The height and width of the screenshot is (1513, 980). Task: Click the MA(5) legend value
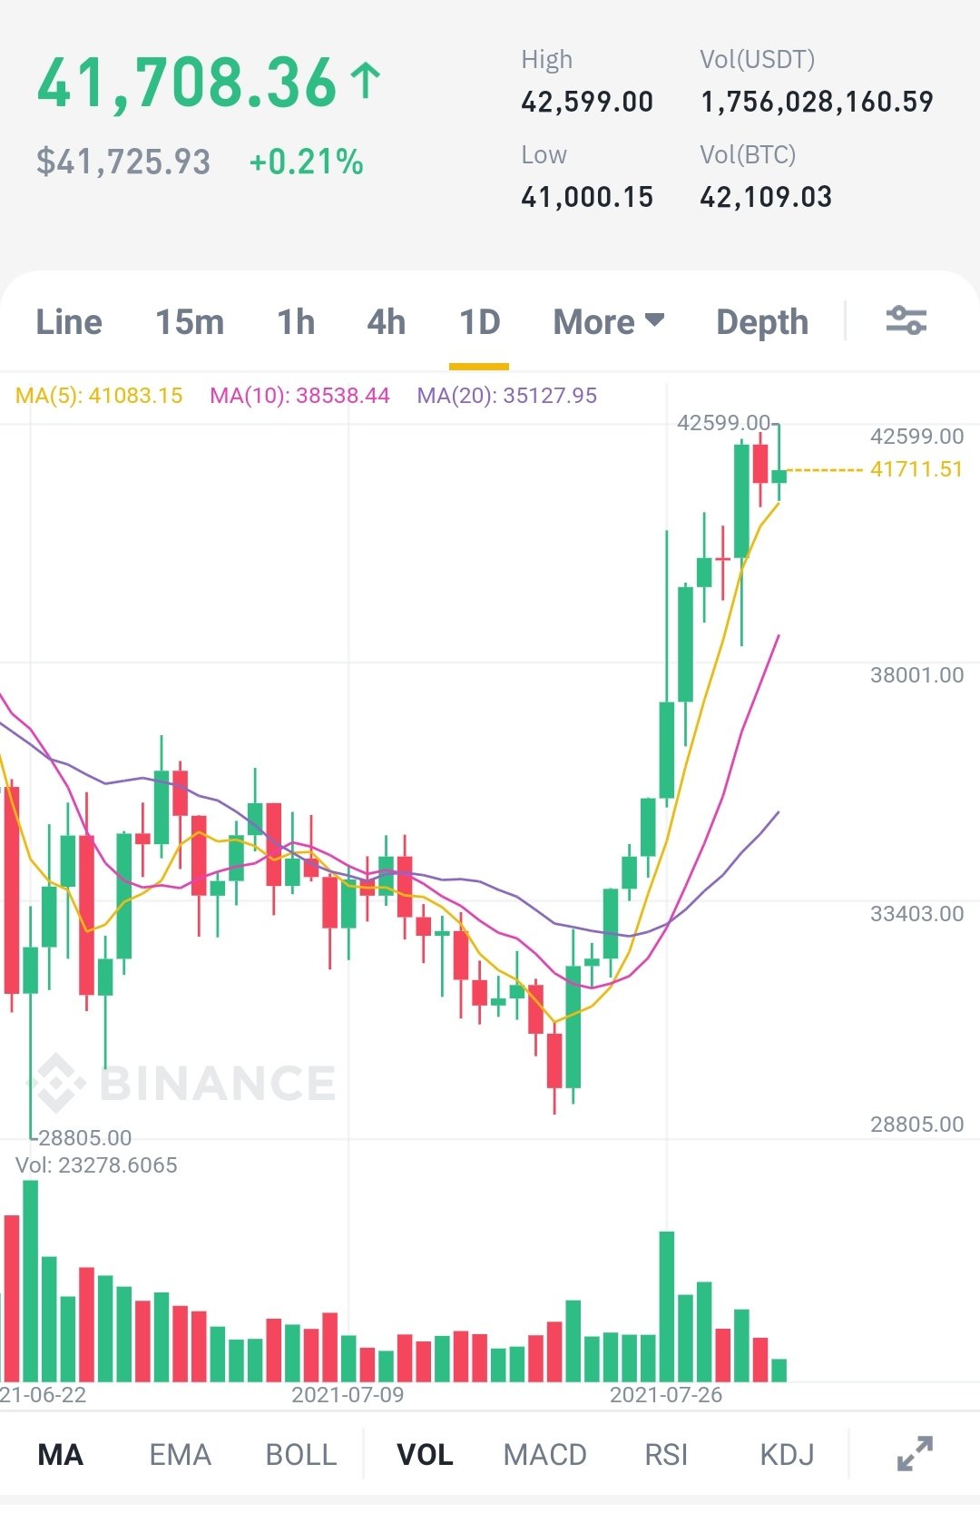99,396
